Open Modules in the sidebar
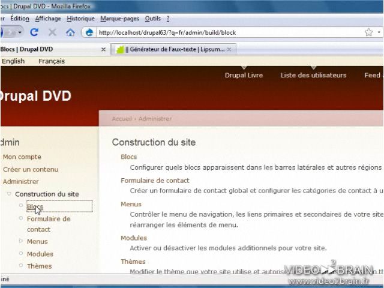Viewport: 384px width, 288px height. (40, 254)
